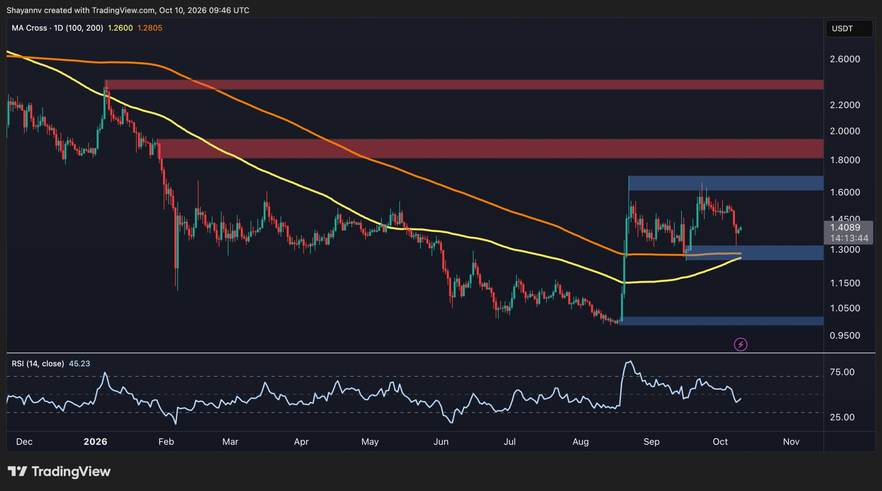Viewport: 882px width, 491px height.
Task: Click the Mar label on time axis
Action: coord(230,442)
